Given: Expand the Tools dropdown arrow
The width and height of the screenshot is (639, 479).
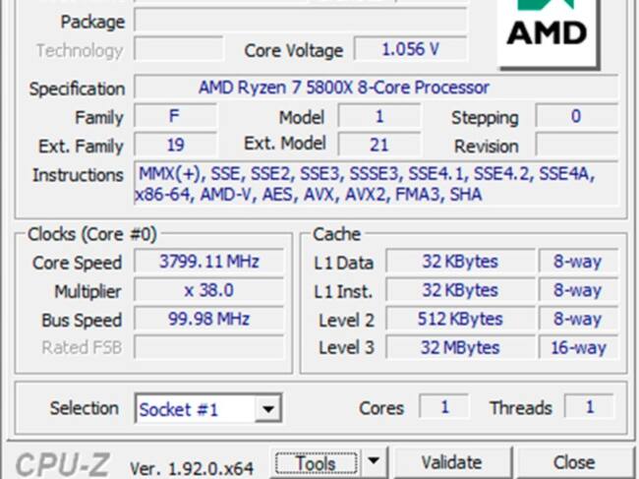Looking at the screenshot, I should tap(374, 461).
